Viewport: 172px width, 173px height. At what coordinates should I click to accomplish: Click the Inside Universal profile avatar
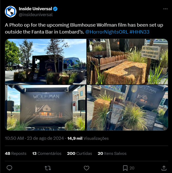[x=11, y=12]
